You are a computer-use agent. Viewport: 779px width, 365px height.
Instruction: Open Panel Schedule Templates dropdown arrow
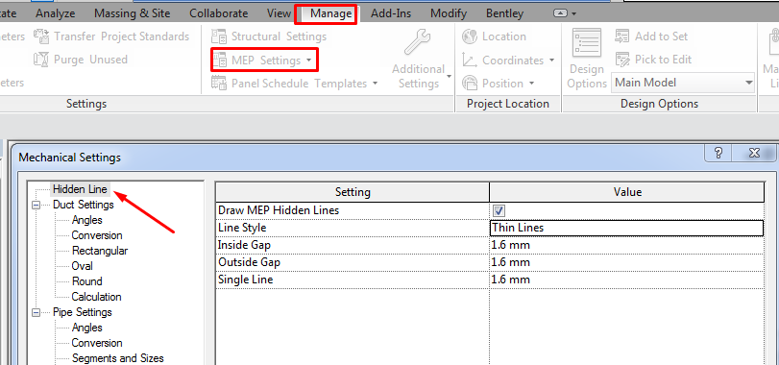[x=376, y=84]
